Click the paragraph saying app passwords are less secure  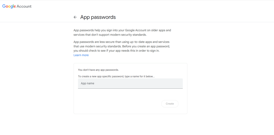(x=122, y=47)
